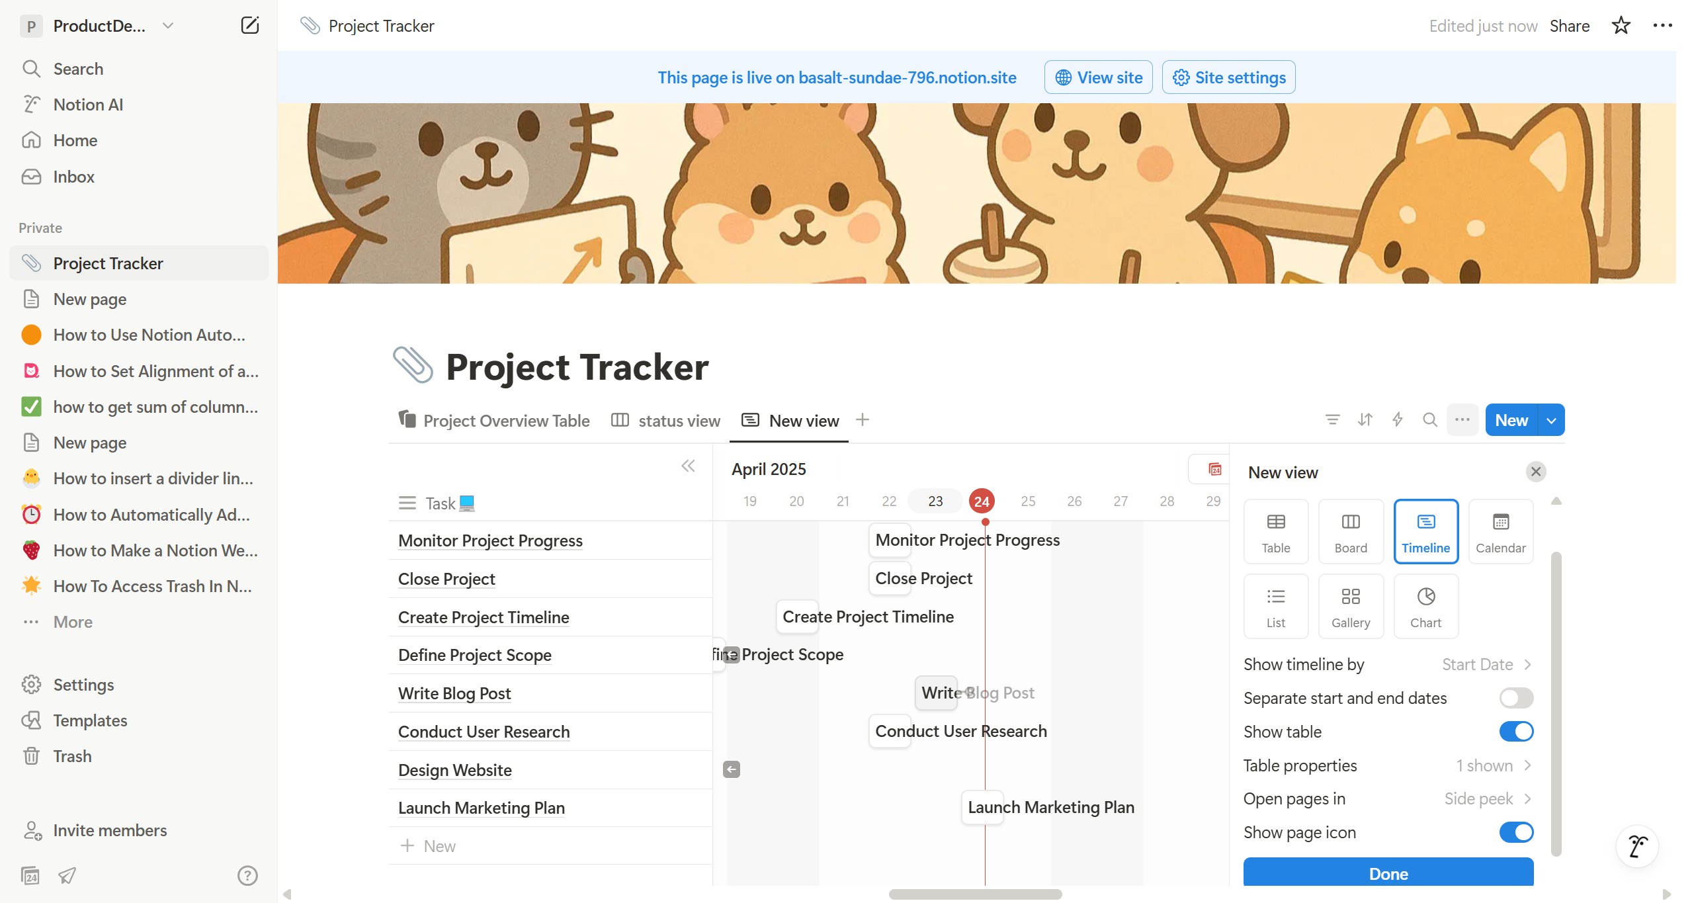Select the Timeline view type

[x=1425, y=532]
